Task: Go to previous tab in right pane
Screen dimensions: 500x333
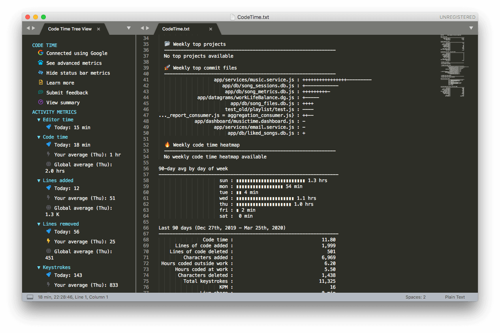Action: [142, 28]
